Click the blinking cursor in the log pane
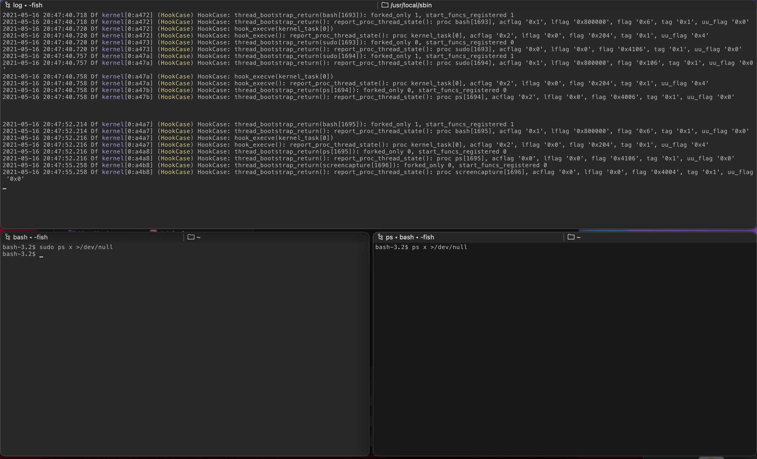757x459 pixels. (4, 188)
